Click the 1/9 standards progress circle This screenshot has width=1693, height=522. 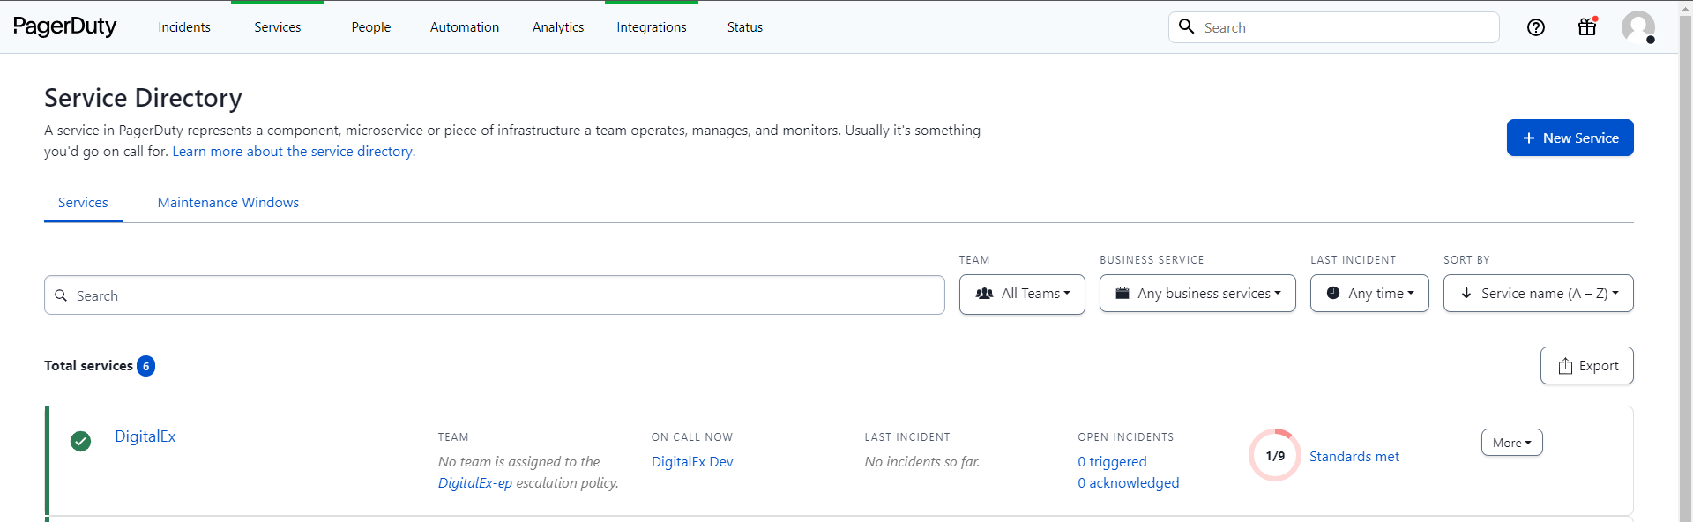1274,456
